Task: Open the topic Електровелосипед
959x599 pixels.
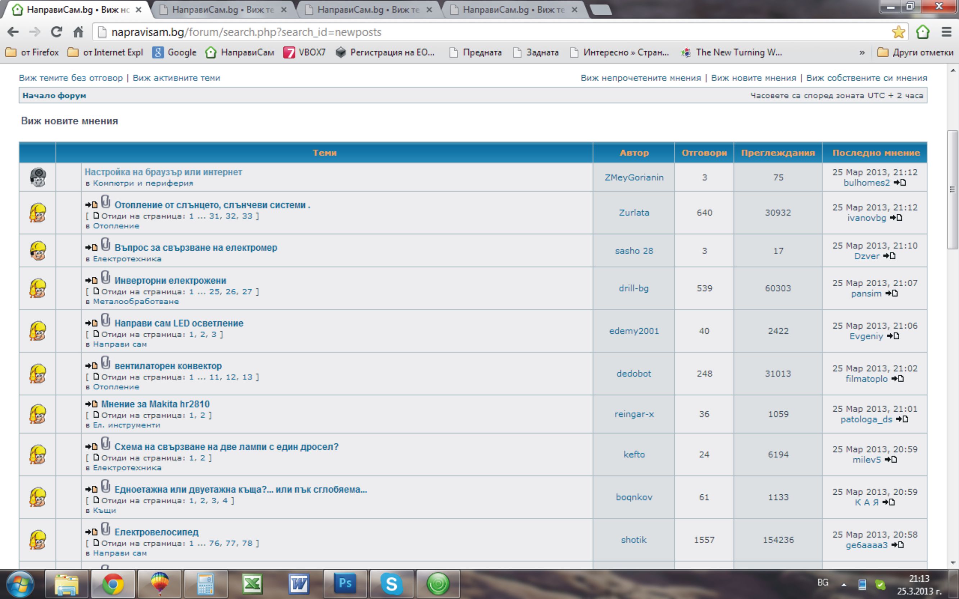Action: coord(156,532)
